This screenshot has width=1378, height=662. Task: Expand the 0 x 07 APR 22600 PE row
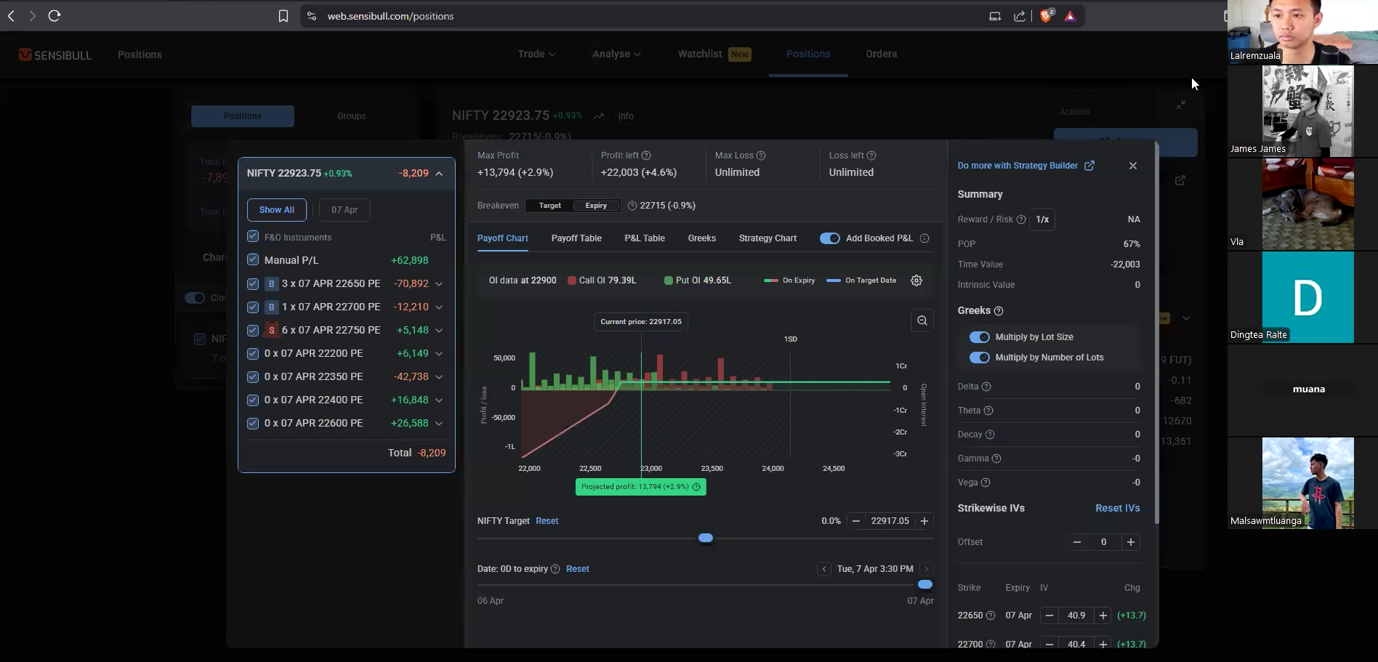click(439, 424)
